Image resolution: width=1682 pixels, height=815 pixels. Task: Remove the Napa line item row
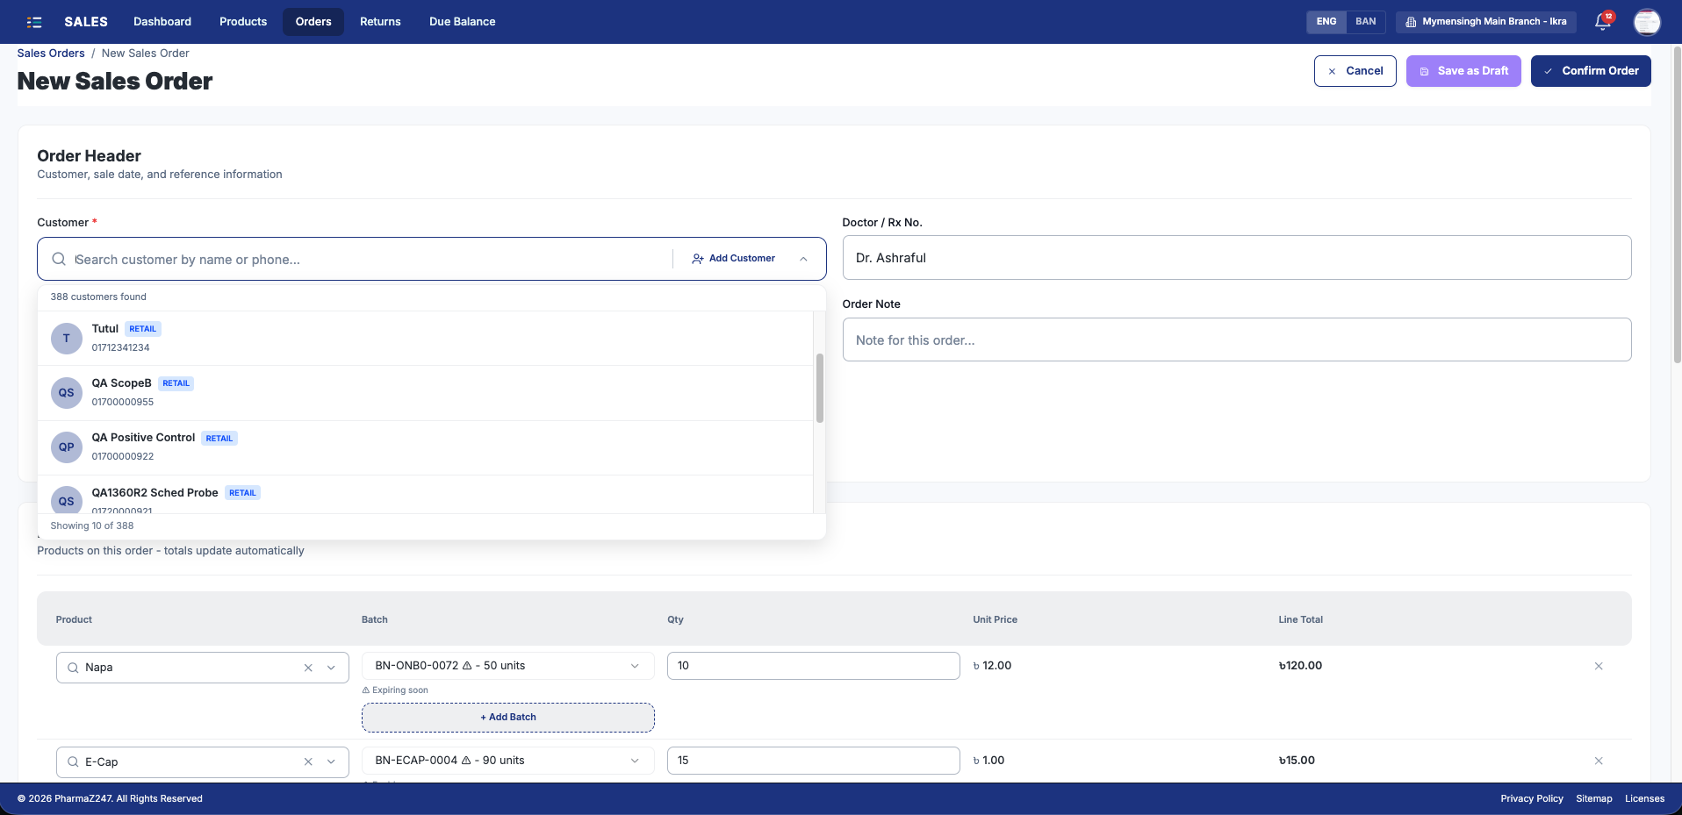[1599, 666]
